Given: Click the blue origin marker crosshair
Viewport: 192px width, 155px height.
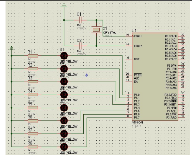Looking at the screenshot, I should pos(87,75).
